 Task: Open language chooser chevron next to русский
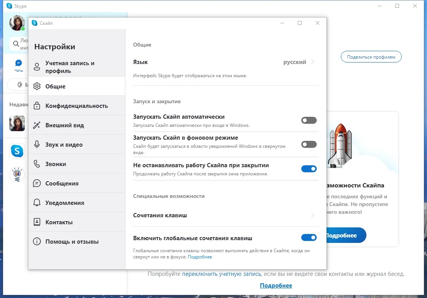[x=312, y=62]
